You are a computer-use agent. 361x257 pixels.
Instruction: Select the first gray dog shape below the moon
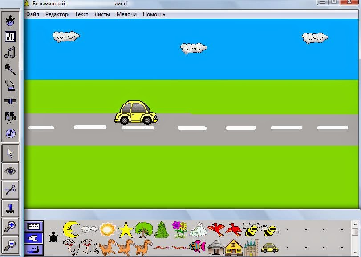click(72, 247)
